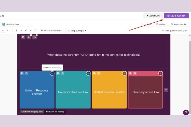Delete the Uniform Resource Locator answer
The height and width of the screenshot is (127, 191).
(x=22, y=73)
